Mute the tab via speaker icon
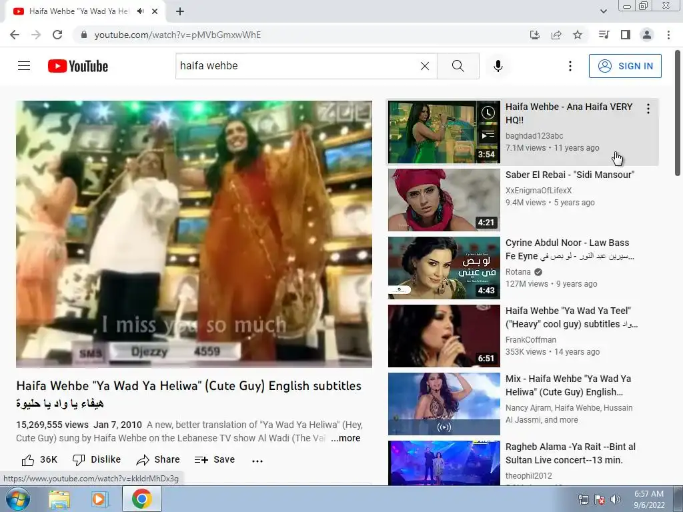The height and width of the screenshot is (512, 683). pyautogui.click(x=140, y=11)
